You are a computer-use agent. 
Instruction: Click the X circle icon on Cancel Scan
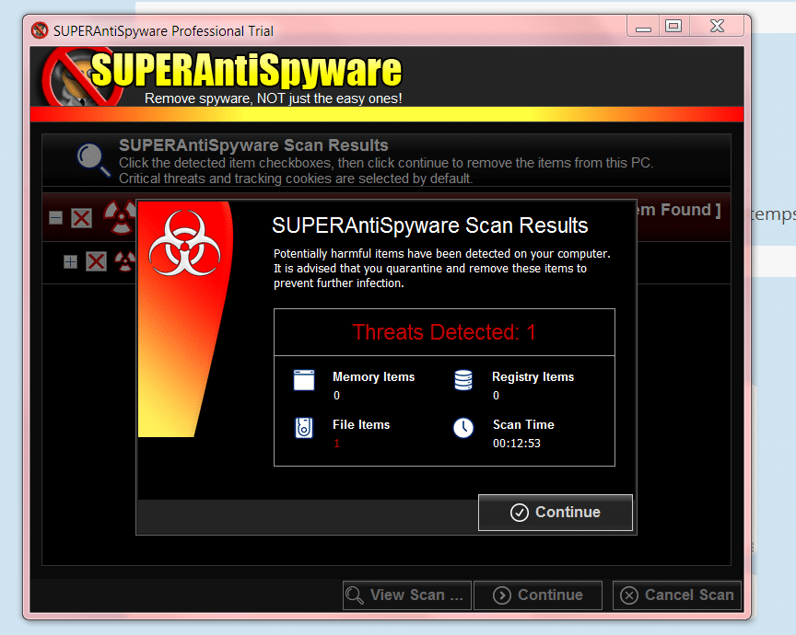click(x=629, y=595)
